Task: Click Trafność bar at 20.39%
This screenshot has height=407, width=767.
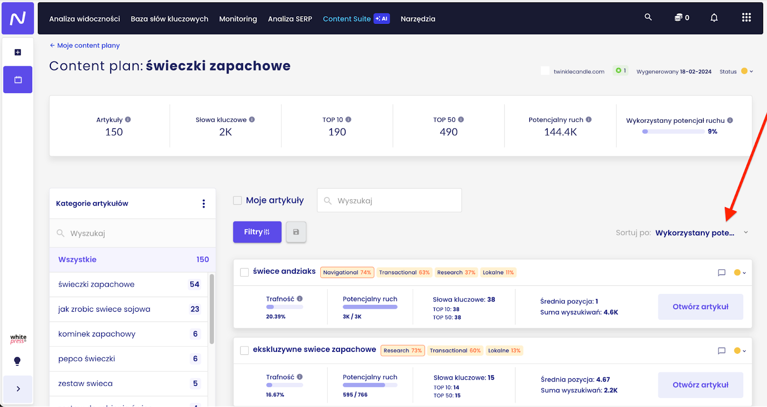Action: (285, 307)
